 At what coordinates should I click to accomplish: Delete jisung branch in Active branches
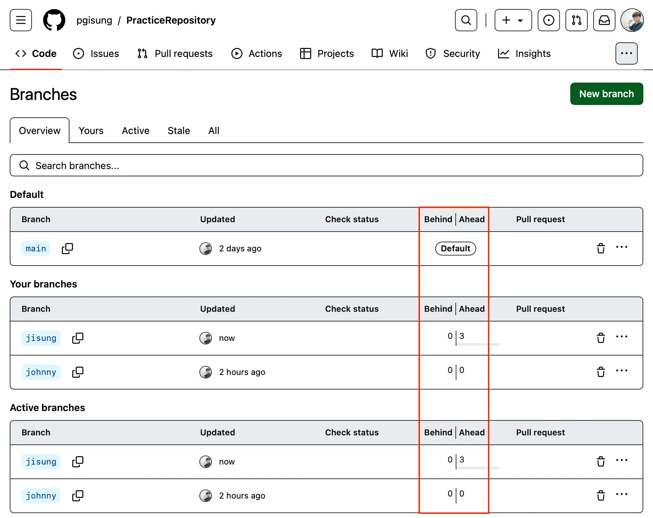601,462
